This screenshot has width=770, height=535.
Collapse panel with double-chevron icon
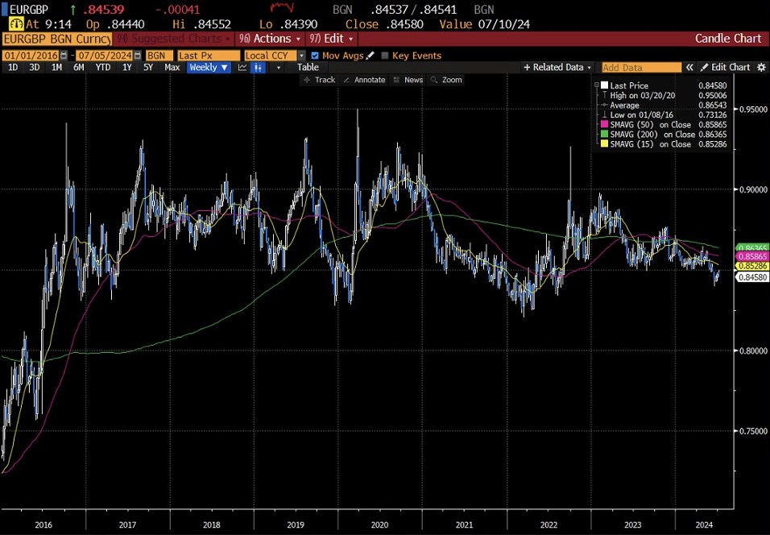click(x=690, y=68)
